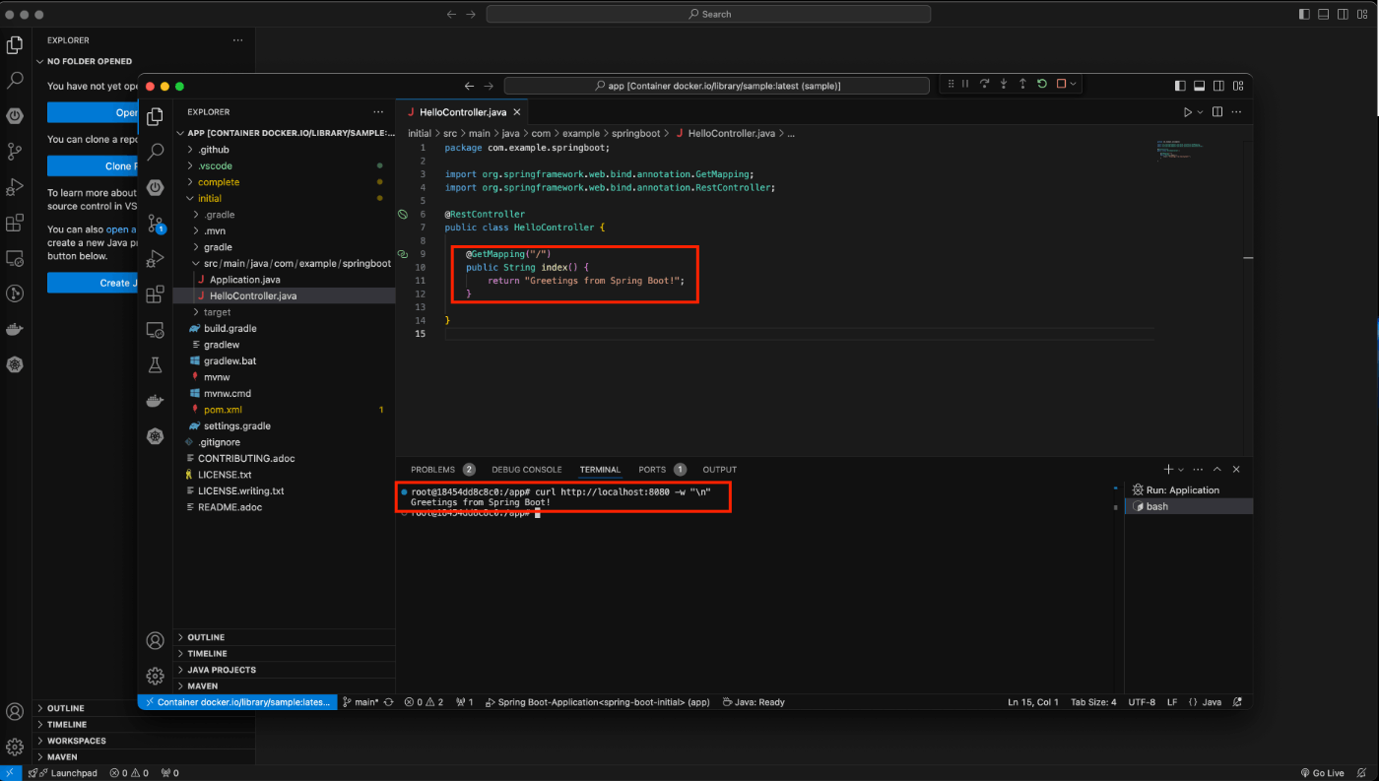Image resolution: width=1379 pixels, height=781 pixels.
Task: Expand JAVA PROJECTS section in front window
Action: [284, 670]
